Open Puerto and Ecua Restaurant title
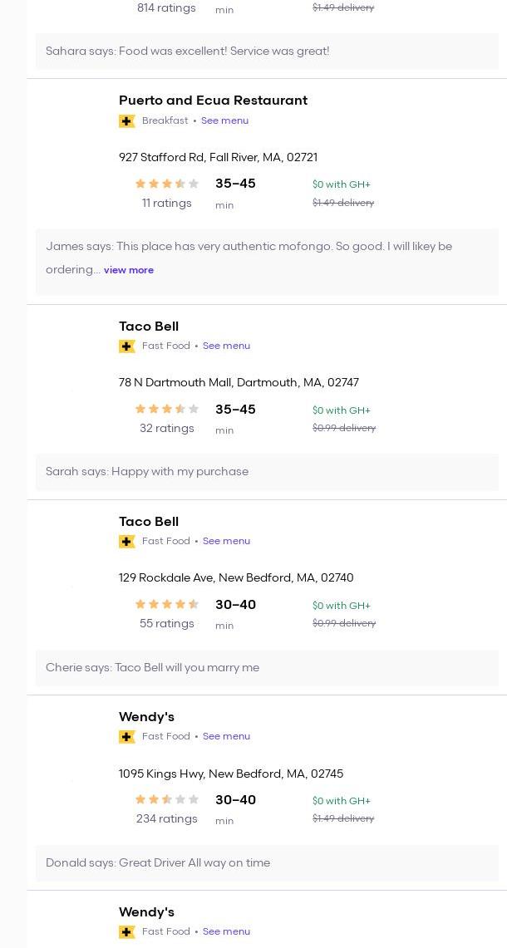The height and width of the screenshot is (948, 507). (213, 101)
